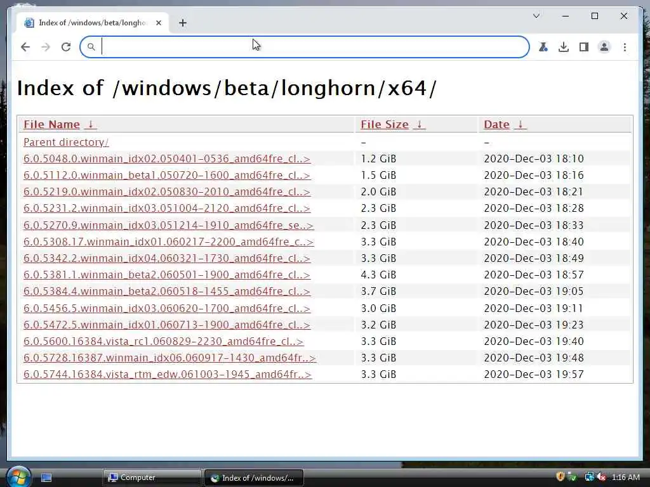Open the browser downloads icon
The image size is (650, 487).
564,47
